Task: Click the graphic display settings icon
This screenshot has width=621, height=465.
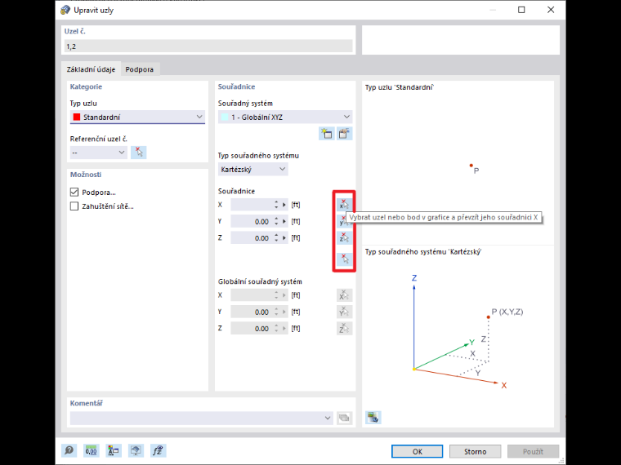Action: (373, 417)
